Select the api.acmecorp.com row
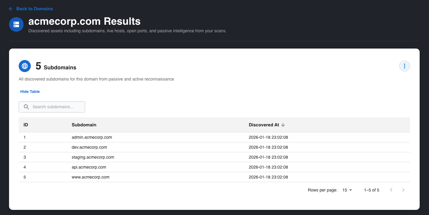This screenshot has width=429, height=215. point(89,167)
